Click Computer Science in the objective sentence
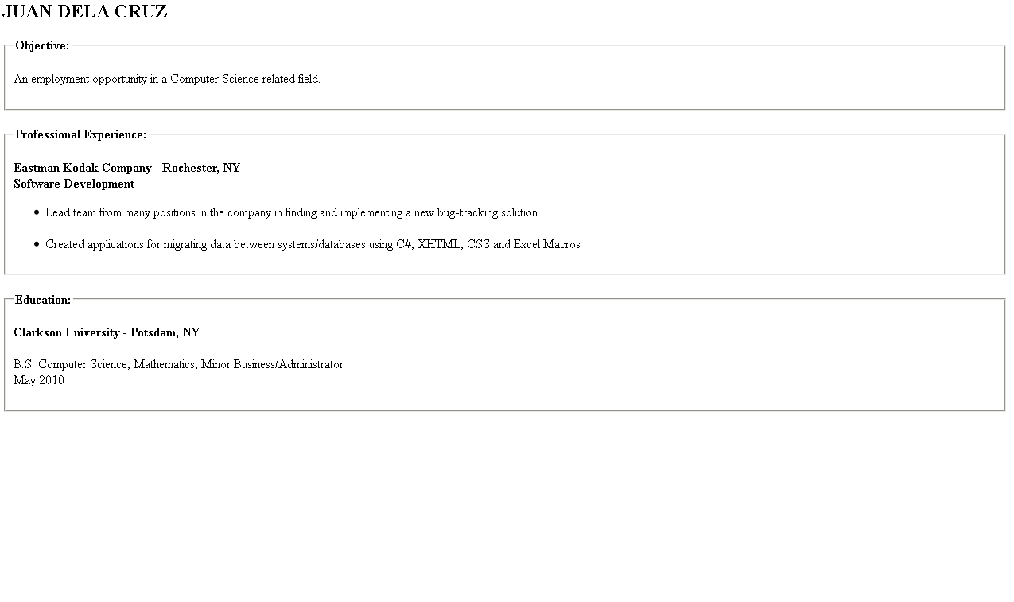Viewport: 1014px width, 602px height. pos(215,79)
